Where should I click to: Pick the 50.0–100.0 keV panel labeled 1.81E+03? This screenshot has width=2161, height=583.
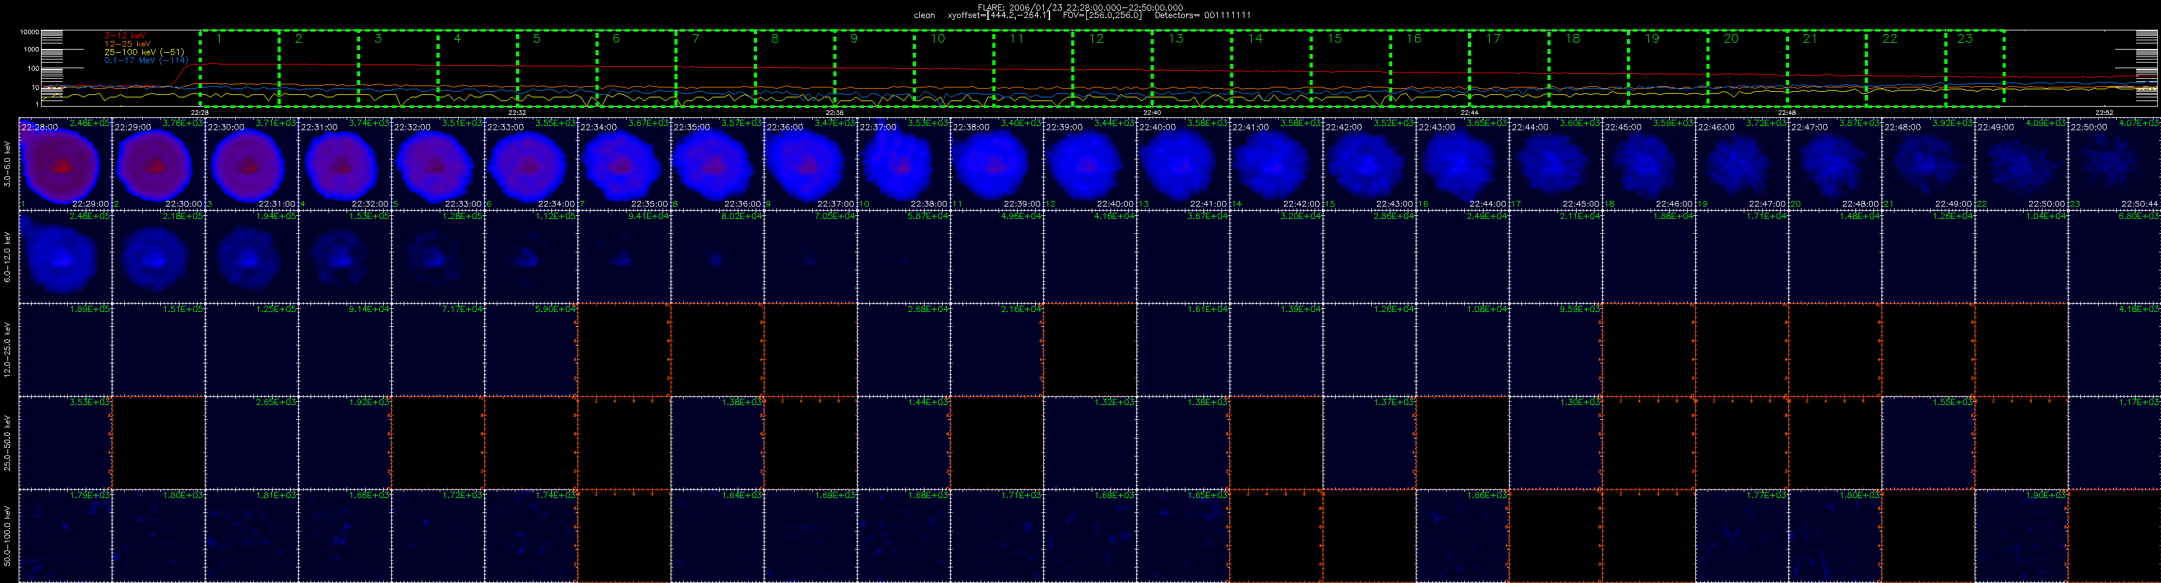pos(251,536)
